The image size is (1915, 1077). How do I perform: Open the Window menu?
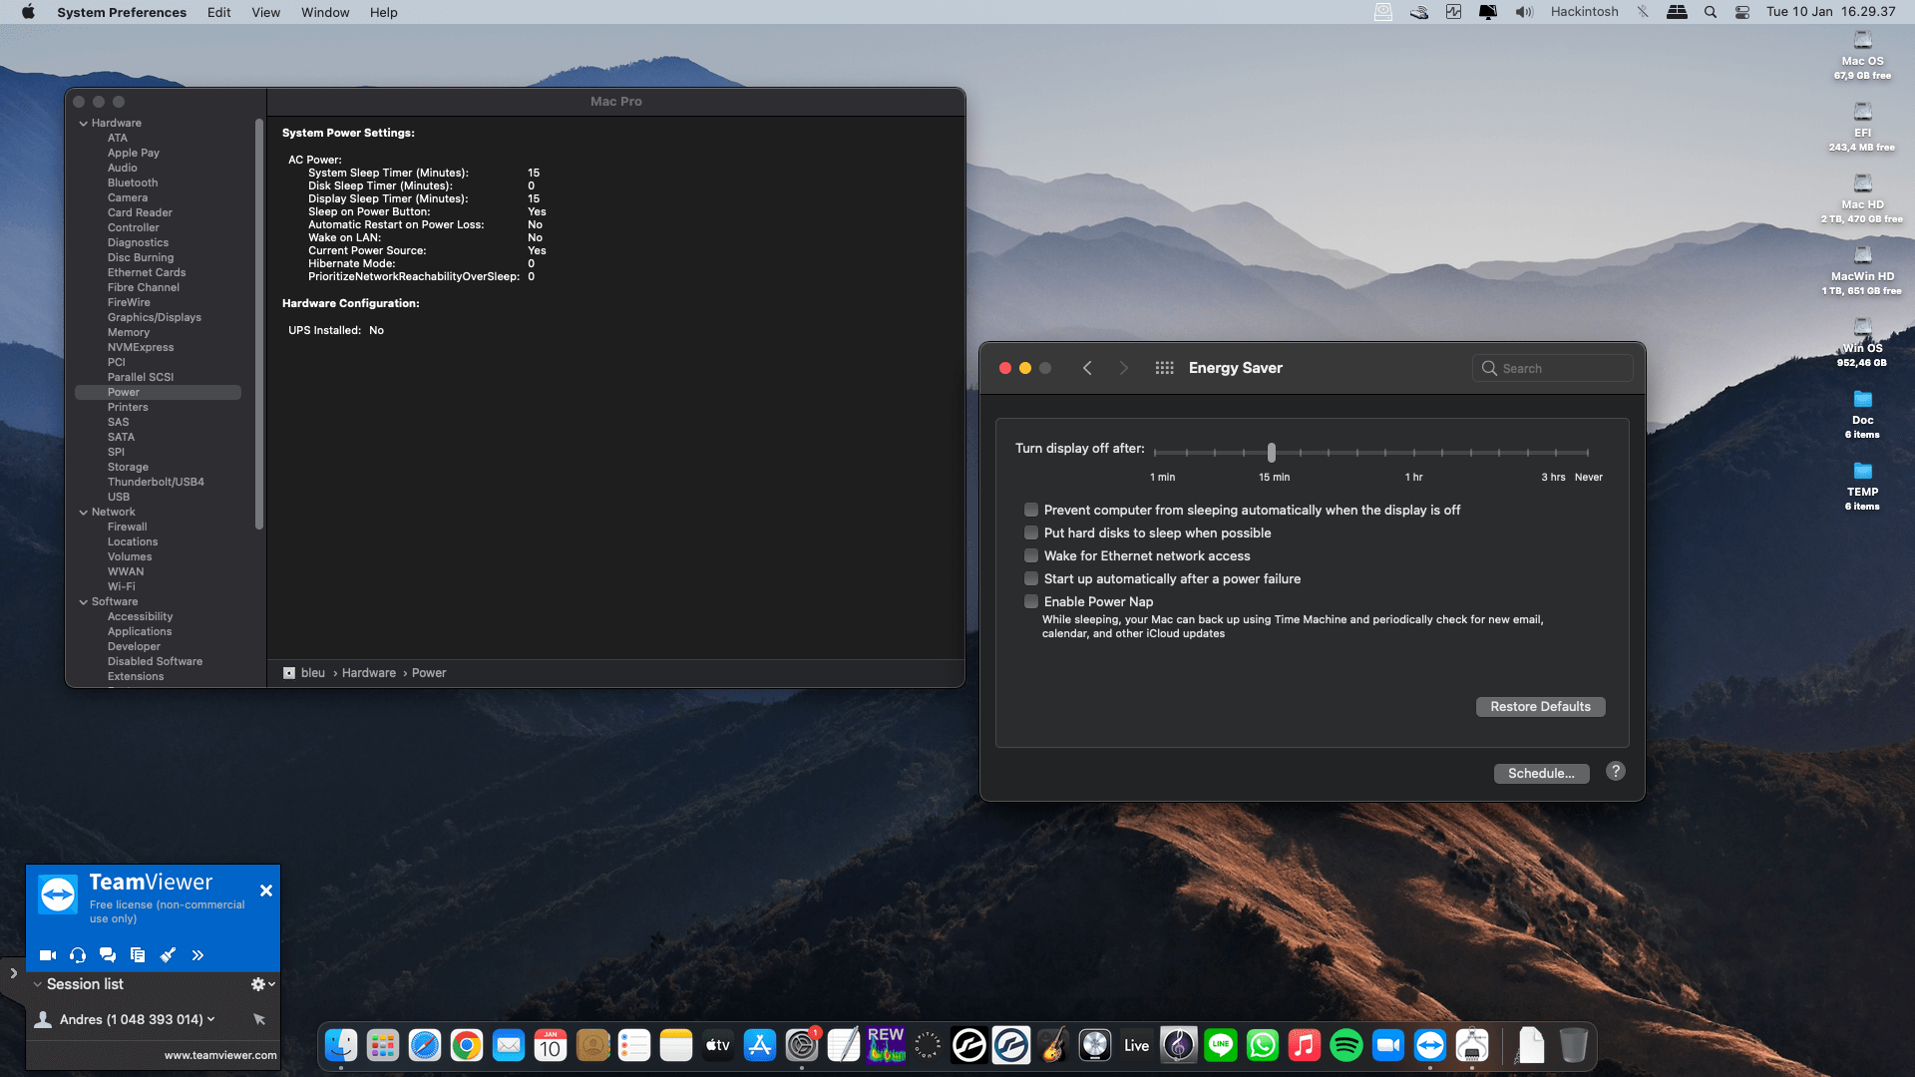pos(325,12)
